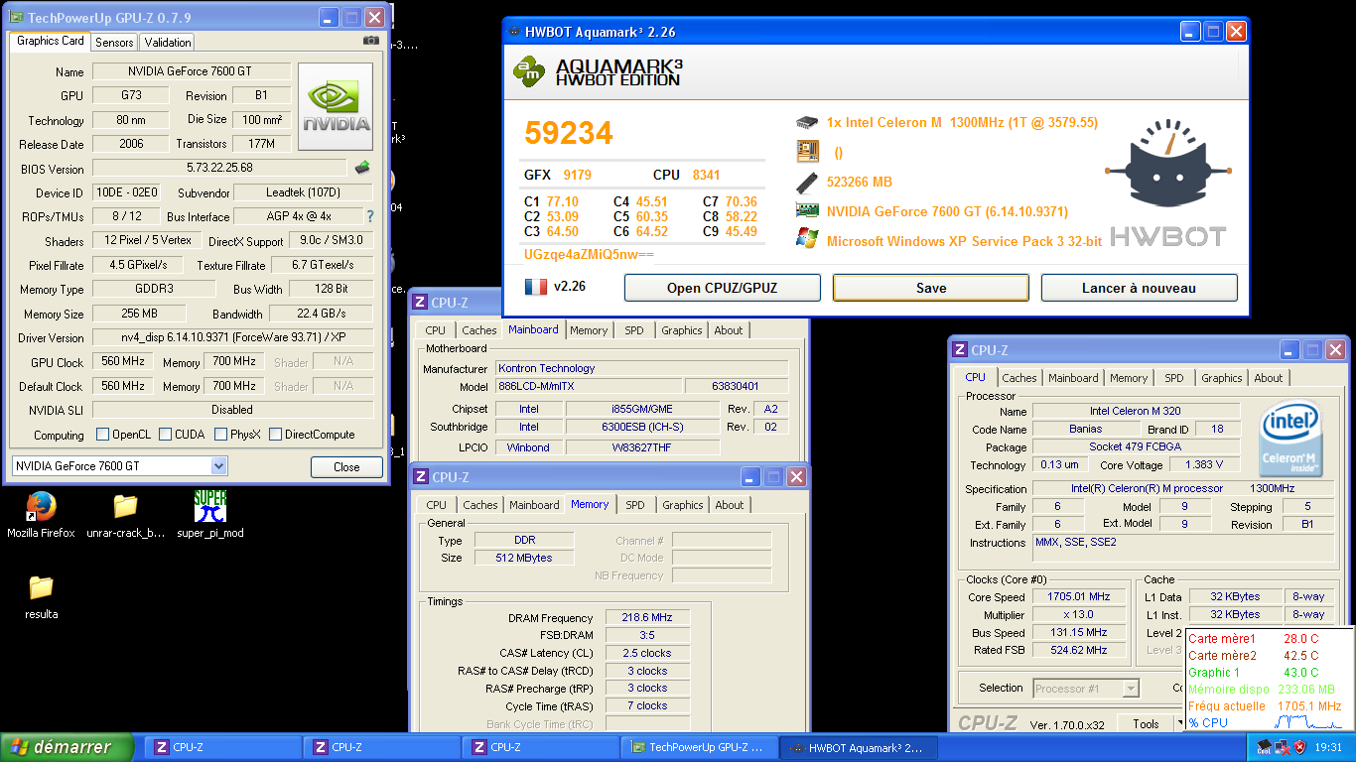Select the unrar-crack folder desktop icon
Screen dimensions: 1356x762
click(x=125, y=507)
